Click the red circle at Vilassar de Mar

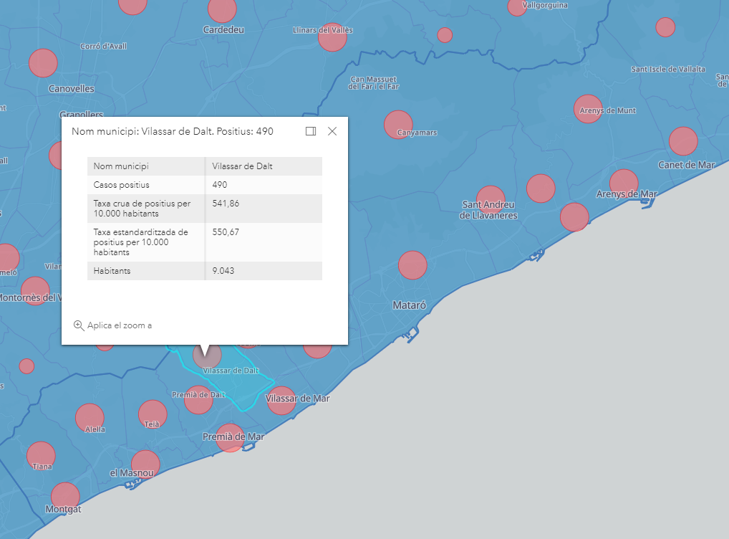pyautogui.click(x=281, y=400)
